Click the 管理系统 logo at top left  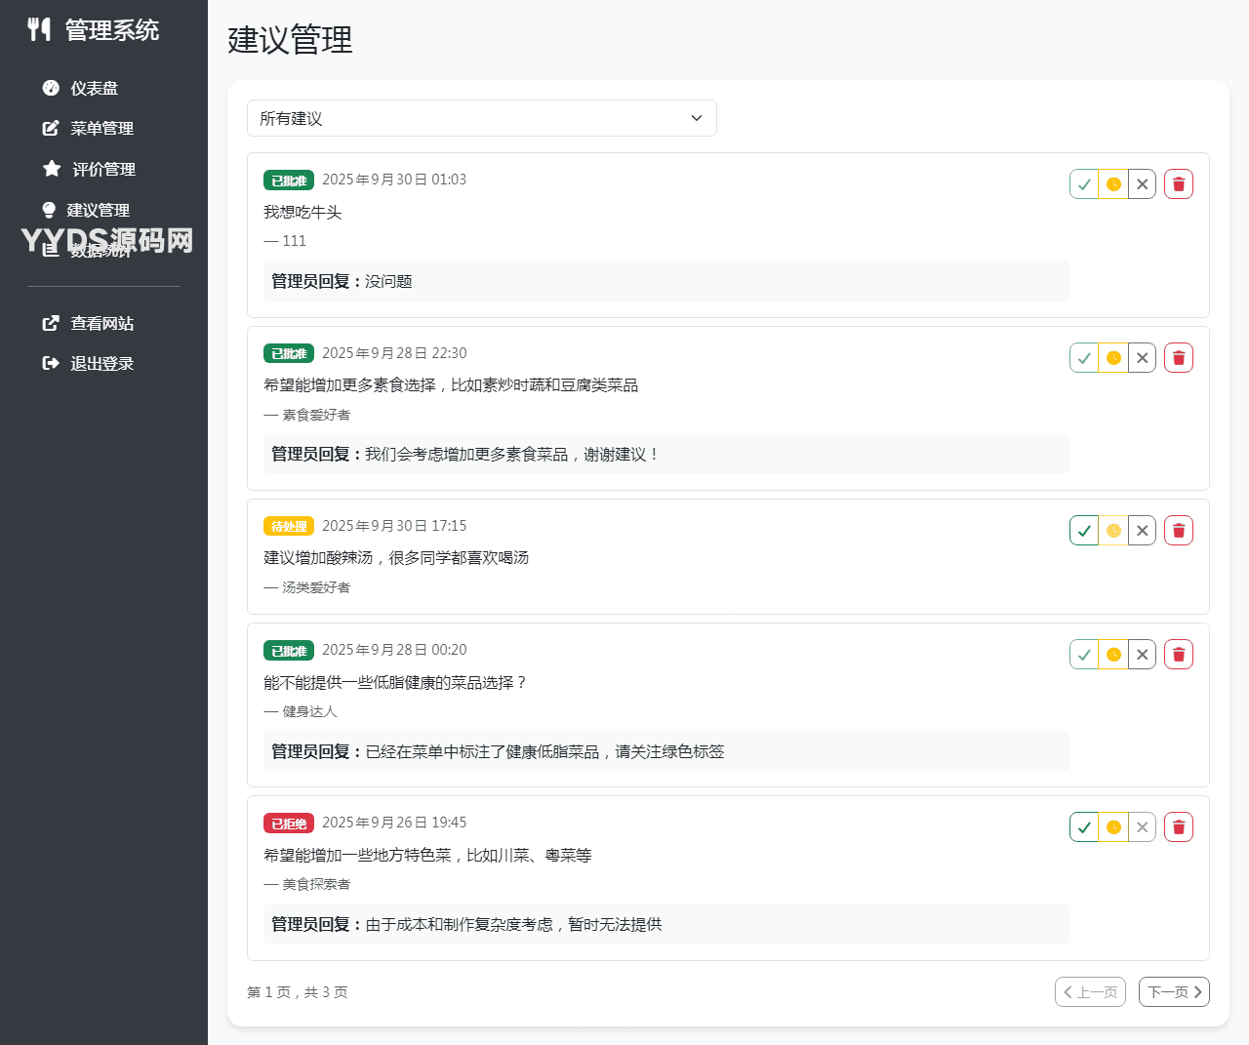pos(93,30)
